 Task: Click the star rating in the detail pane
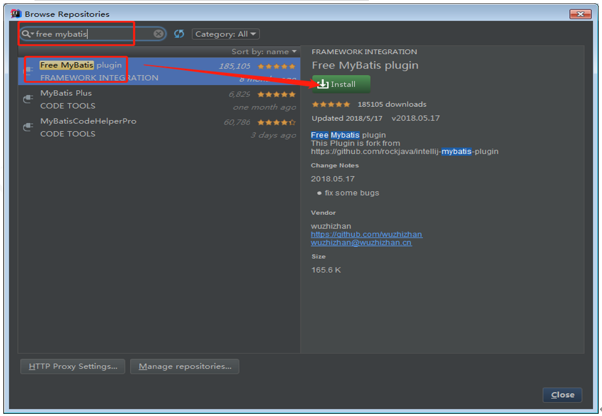coord(331,105)
